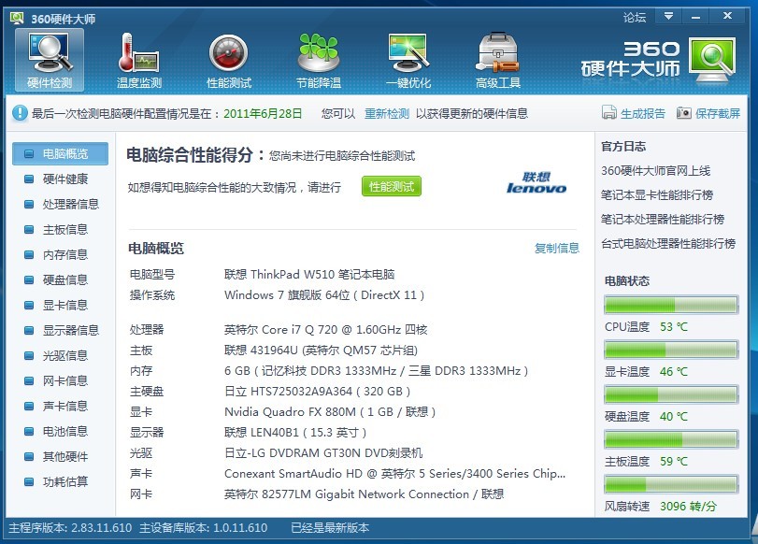Image resolution: width=758 pixels, height=544 pixels.
Task: Click the Conexant SmartAudio HD text
Action: tap(394, 473)
